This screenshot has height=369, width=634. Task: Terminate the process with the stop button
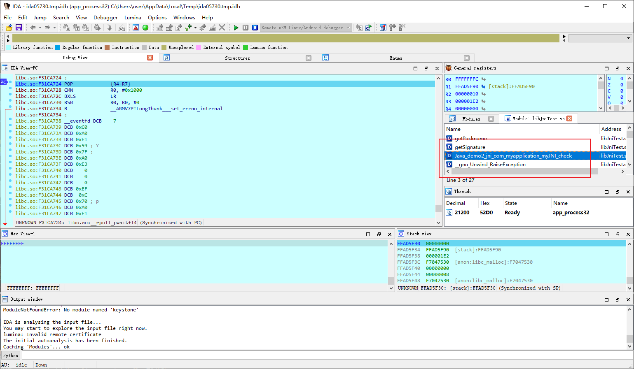(255, 28)
